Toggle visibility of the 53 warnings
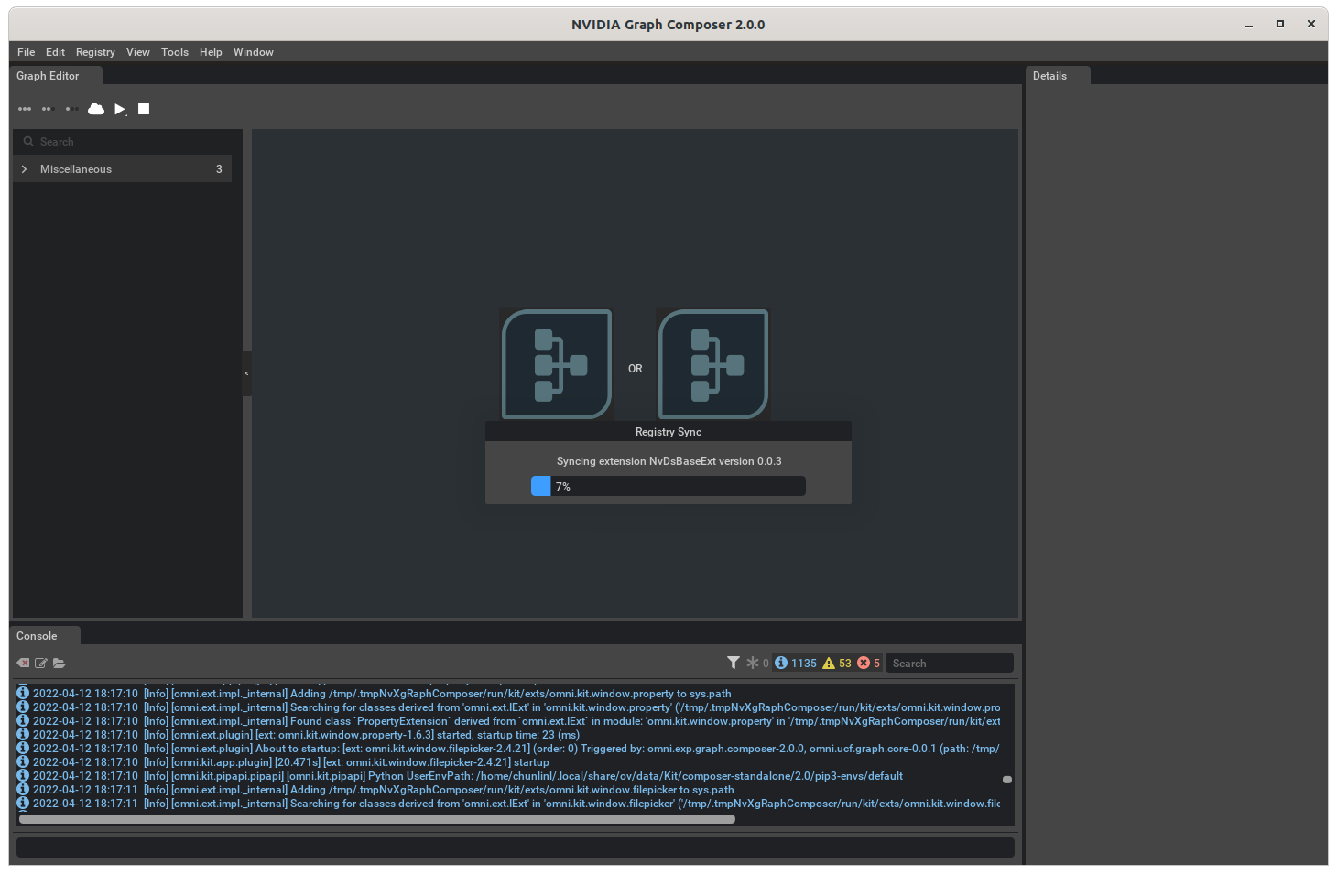The image size is (1337, 874). (836, 662)
